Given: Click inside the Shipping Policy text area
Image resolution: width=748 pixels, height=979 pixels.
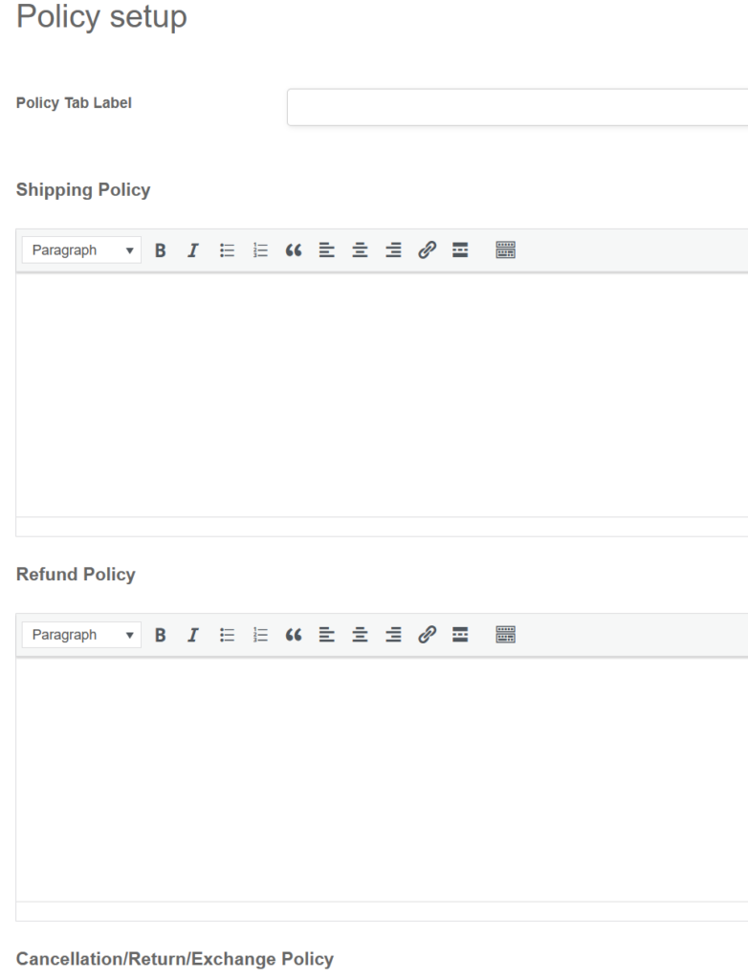Looking at the screenshot, I should 383,394.
